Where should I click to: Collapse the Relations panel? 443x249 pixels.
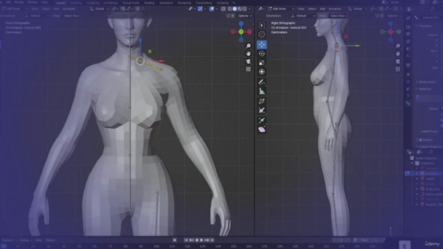click(424, 89)
